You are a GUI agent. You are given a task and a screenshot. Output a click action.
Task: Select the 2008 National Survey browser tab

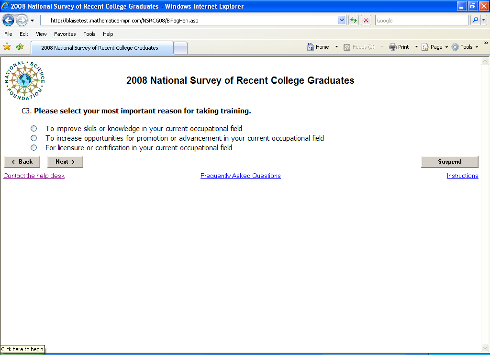(102, 48)
